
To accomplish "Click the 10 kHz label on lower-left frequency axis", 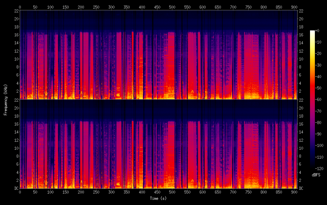I will click(15, 148).
